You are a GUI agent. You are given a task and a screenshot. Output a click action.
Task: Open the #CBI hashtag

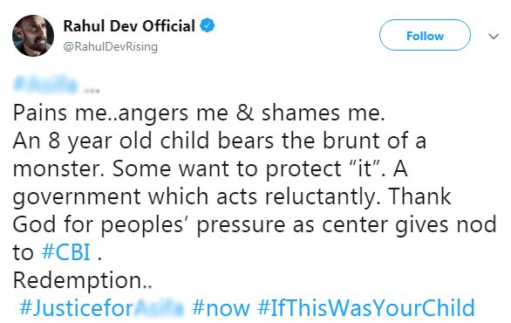pos(66,252)
